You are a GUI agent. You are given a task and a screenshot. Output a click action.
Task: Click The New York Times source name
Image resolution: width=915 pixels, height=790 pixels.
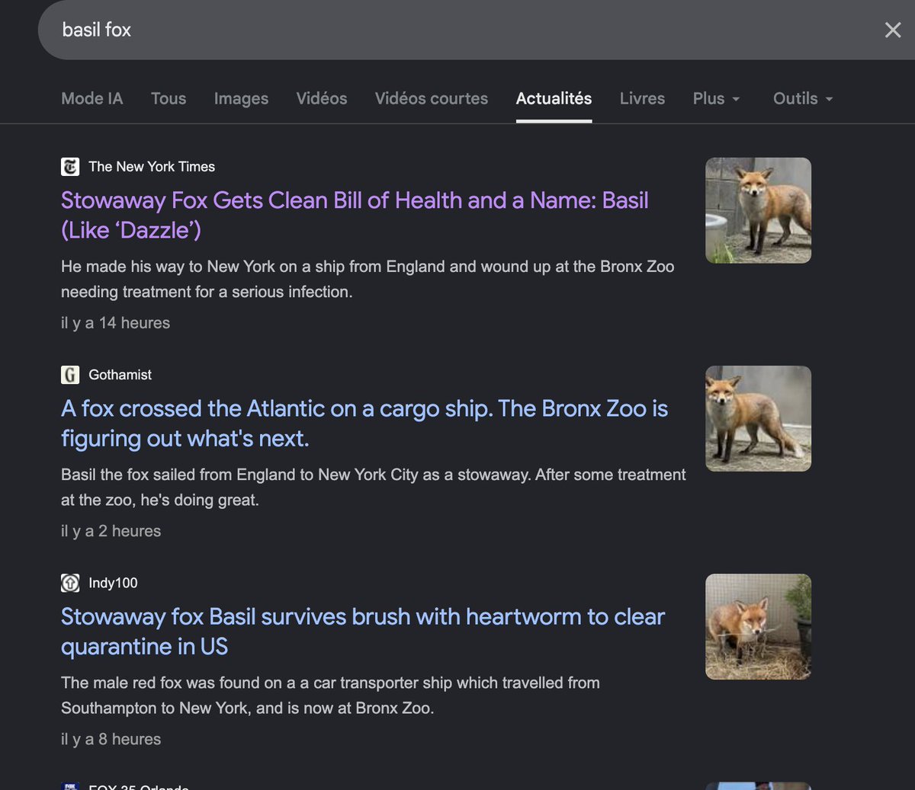152,166
